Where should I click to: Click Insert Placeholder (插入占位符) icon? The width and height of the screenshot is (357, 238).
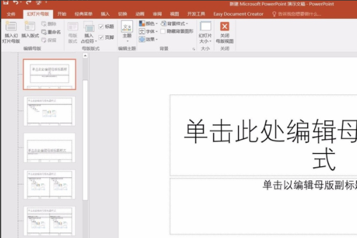89,27
